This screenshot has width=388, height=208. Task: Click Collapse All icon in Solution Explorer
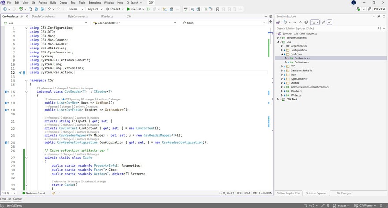[x=301, y=22]
